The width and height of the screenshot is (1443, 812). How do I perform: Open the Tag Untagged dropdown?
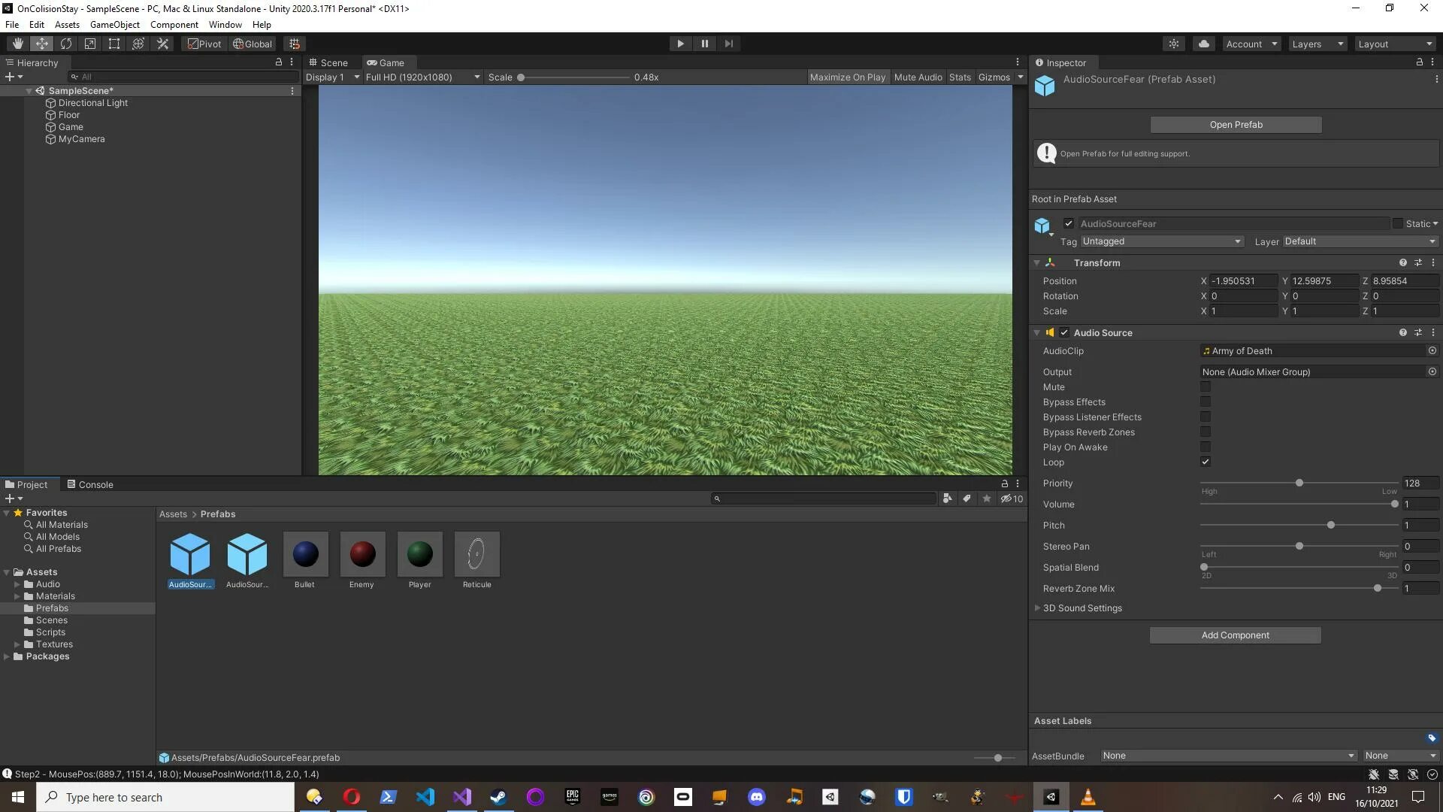(1161, 241)
